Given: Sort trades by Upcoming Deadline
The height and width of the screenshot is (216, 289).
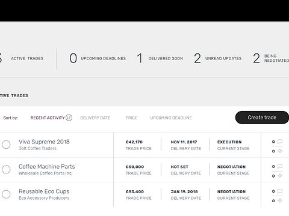Looking at the screenshot, I should click(171, 118).
